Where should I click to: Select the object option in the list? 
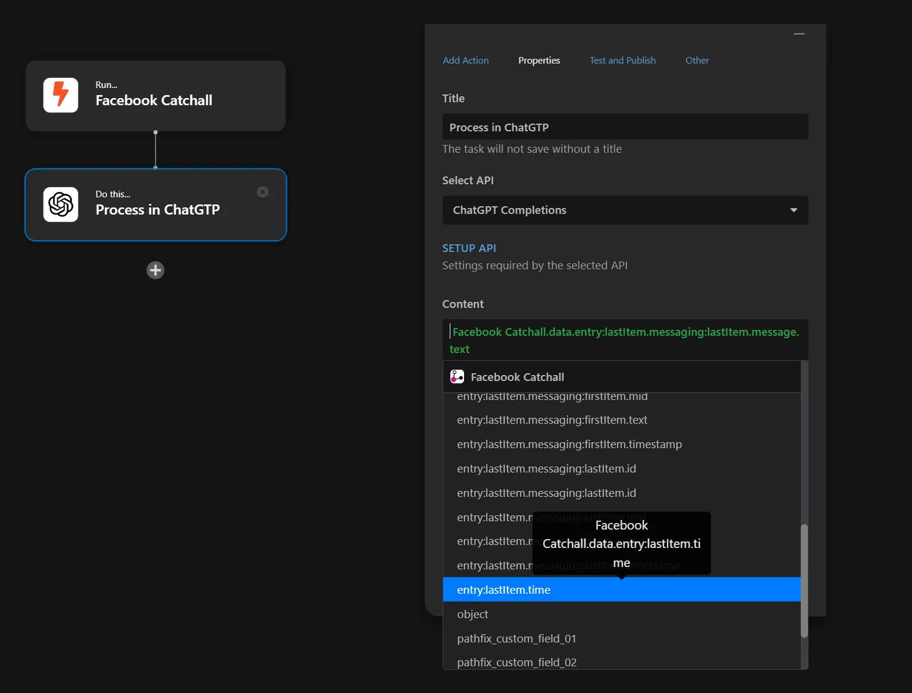click(622, 614)
